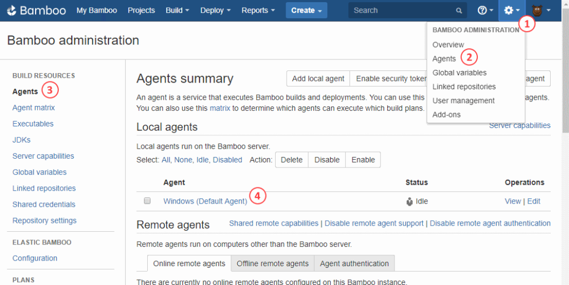Open the Reports dropdown menu
Viewport: 569px width, 285px height.
coord(258,11)
